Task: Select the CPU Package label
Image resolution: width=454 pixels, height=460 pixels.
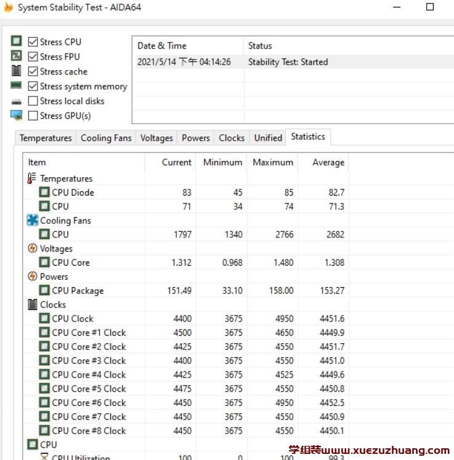Action: [78, 290]
